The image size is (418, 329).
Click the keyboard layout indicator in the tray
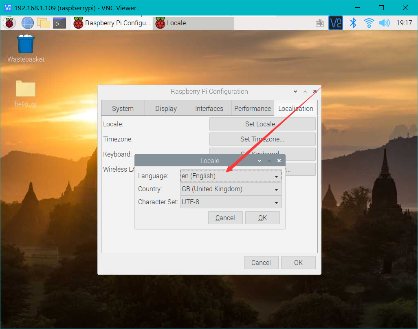319,23
